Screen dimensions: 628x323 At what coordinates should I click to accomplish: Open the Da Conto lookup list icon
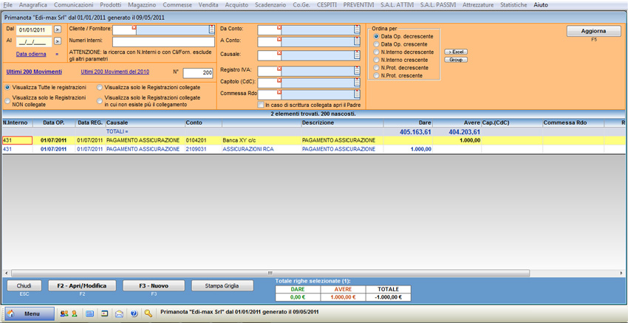point(358,29)
